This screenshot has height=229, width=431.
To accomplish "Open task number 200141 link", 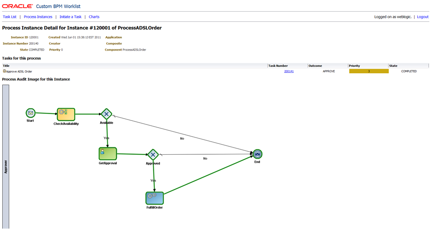I will 289,71.
